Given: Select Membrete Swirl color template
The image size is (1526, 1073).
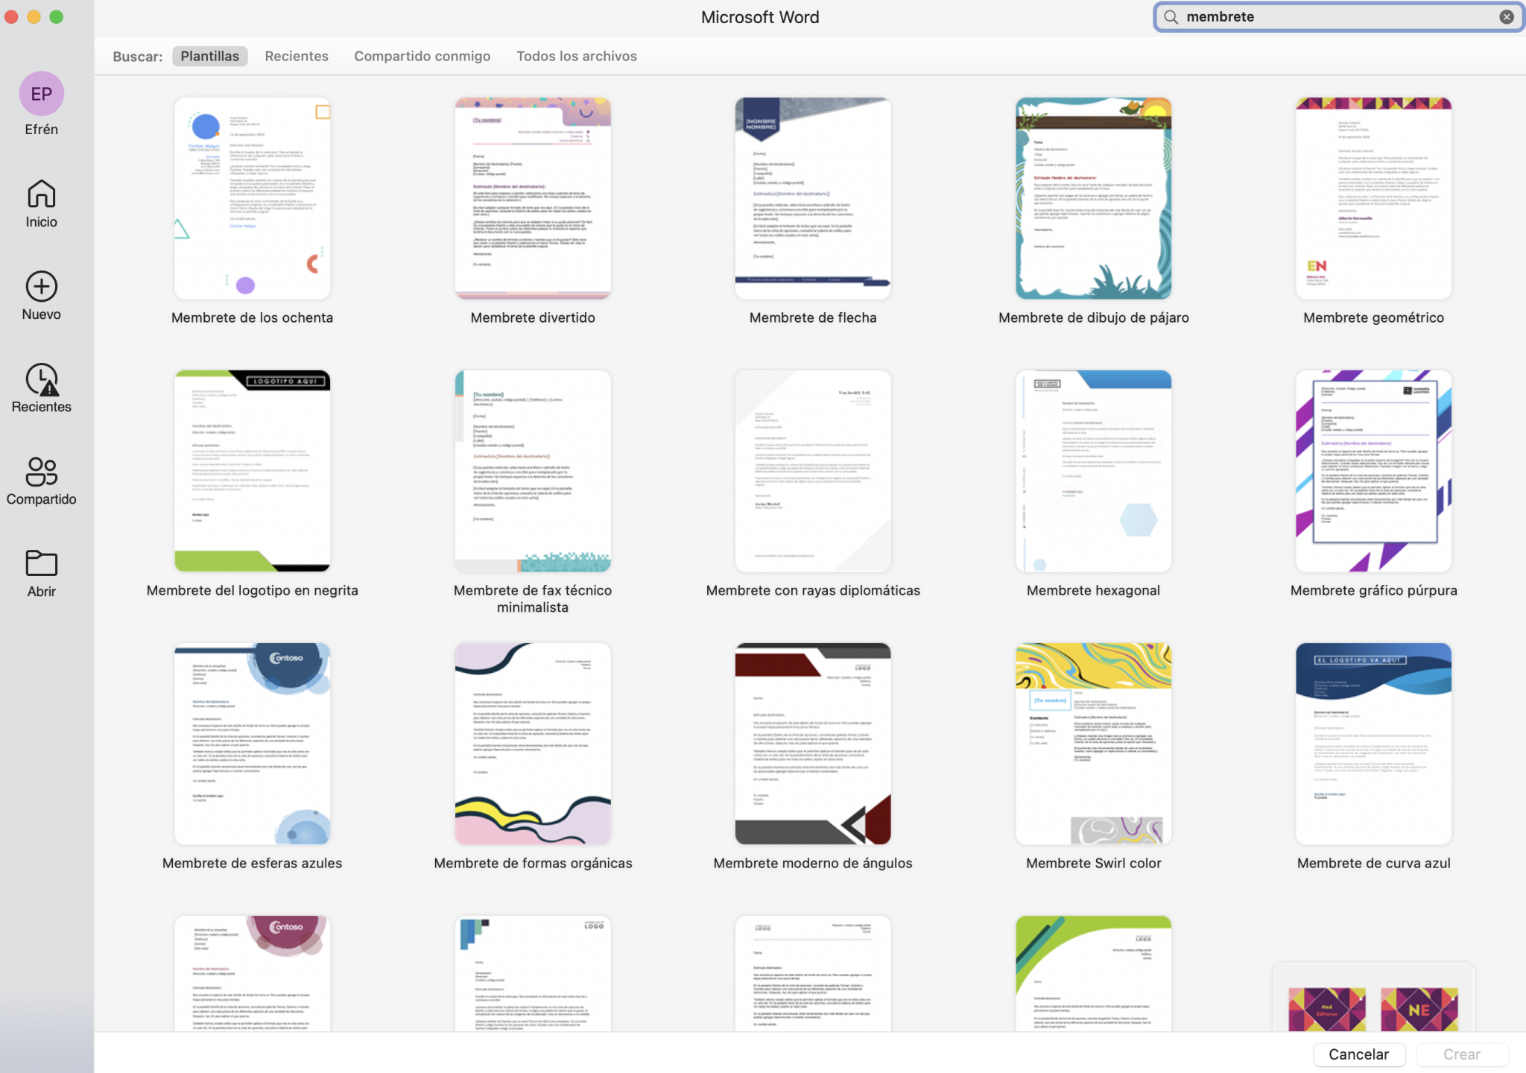Looking at the screenshot, I should point(1093,744).
